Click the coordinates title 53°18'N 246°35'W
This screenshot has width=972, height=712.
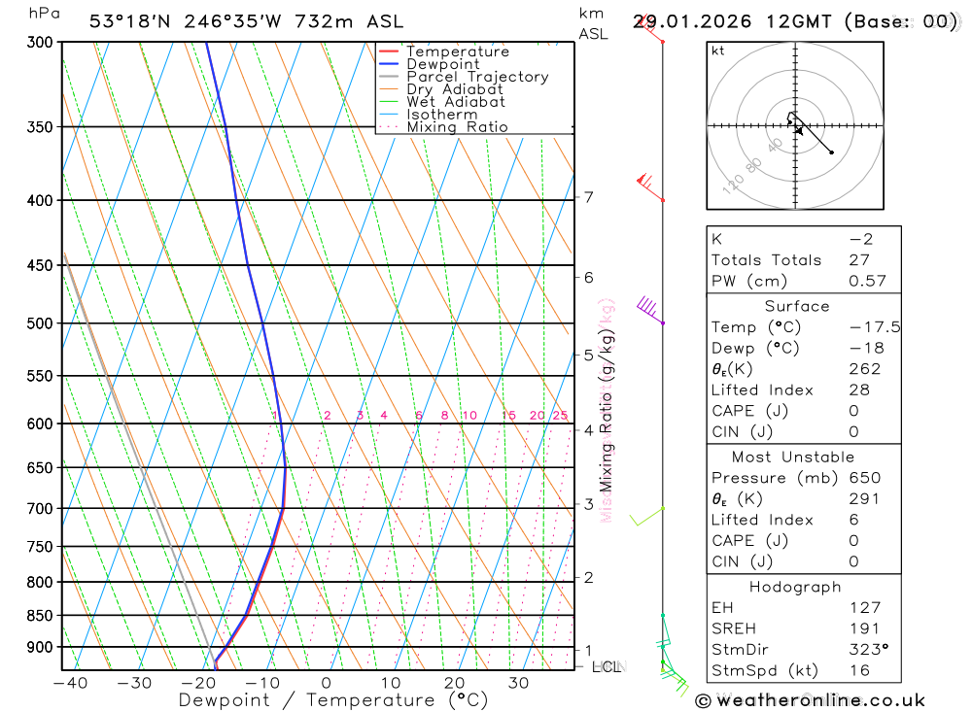pos(185,21)
